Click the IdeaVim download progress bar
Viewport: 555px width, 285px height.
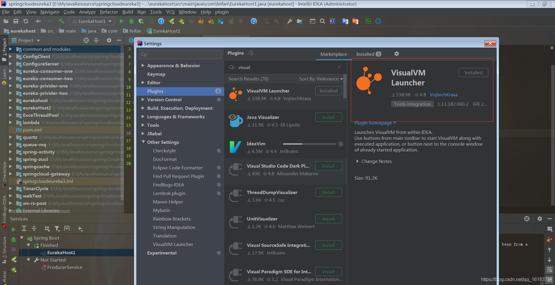(x=310, y=144)
